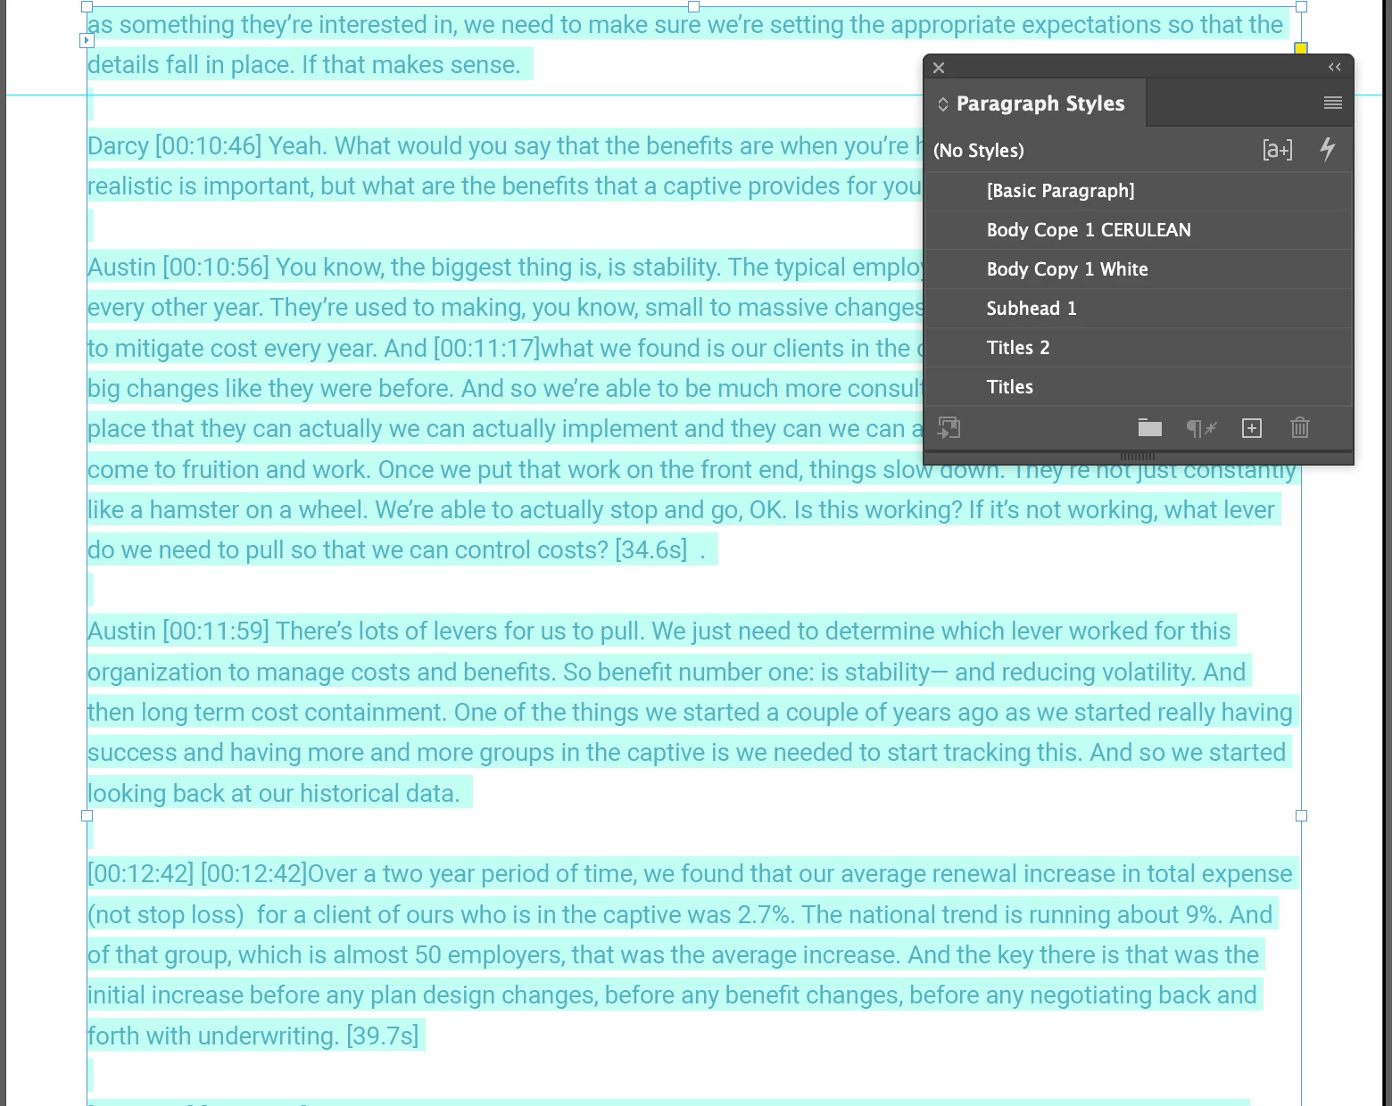
Task: Click the CC Library add-style icon
Action: (x=949, y=428)
